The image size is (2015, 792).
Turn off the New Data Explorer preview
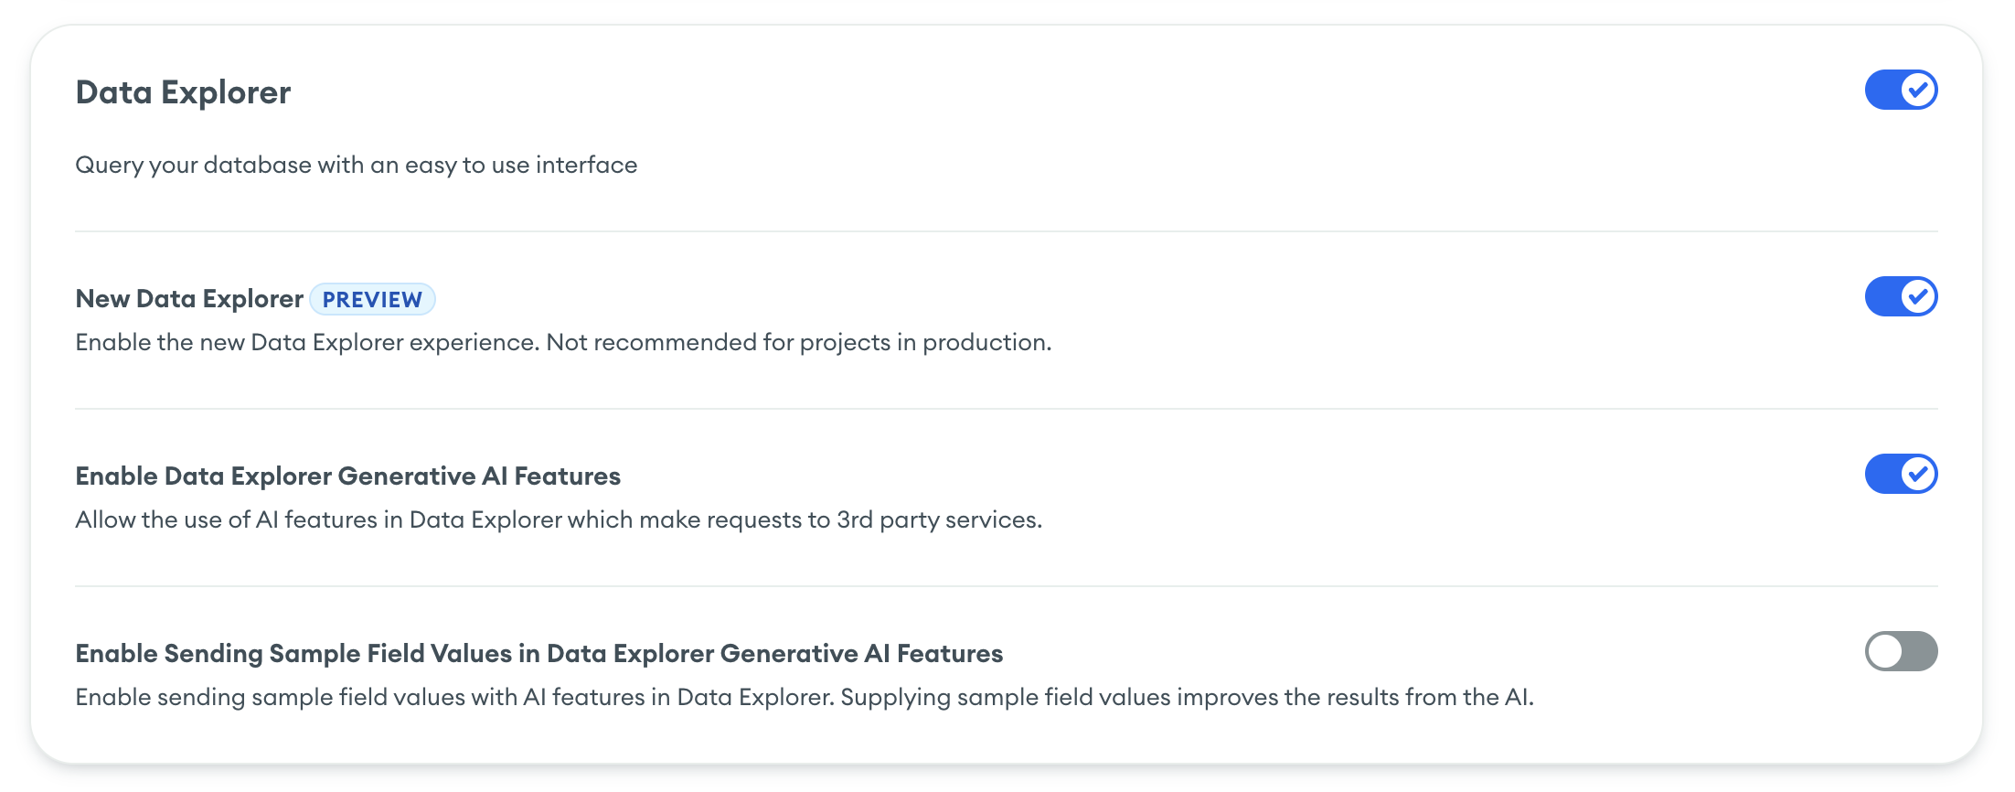point(1902,296)
